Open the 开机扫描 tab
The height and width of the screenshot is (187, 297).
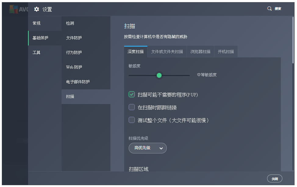[x=226, y=52]
